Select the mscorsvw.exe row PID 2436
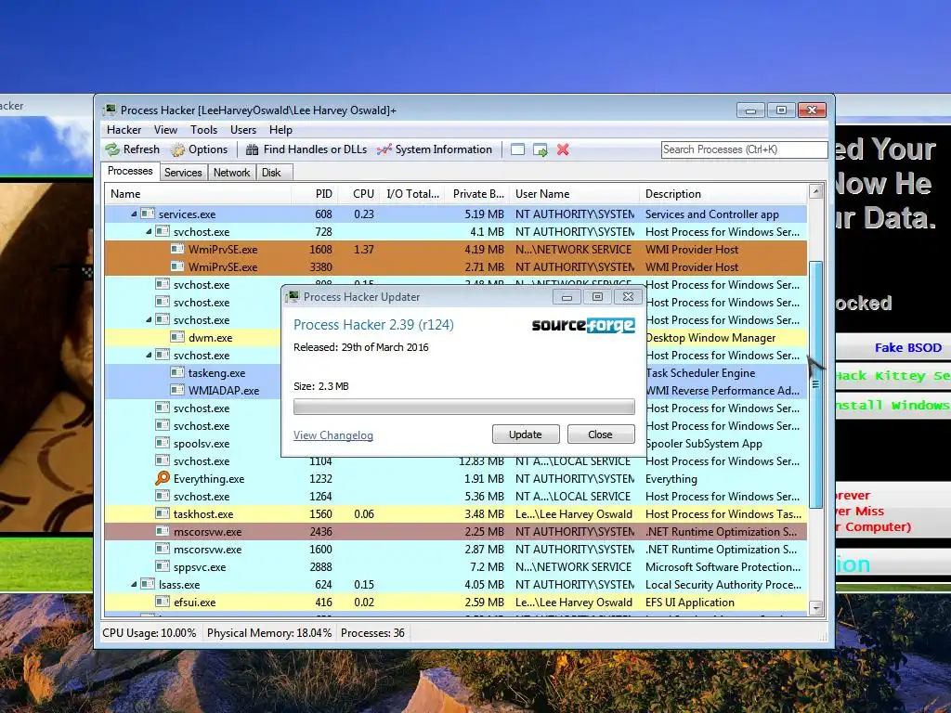The height and width of the screenshot is (713, 951). 456,531
